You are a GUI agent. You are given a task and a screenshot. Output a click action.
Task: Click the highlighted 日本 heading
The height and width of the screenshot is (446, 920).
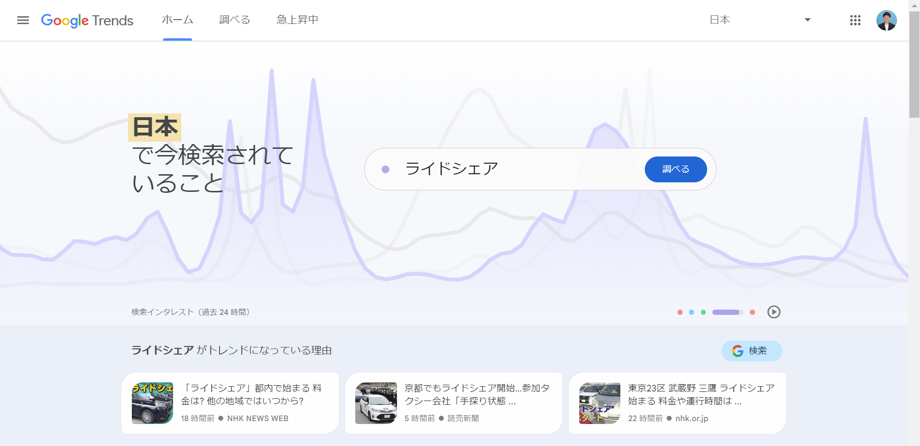[x=154, y=127]
